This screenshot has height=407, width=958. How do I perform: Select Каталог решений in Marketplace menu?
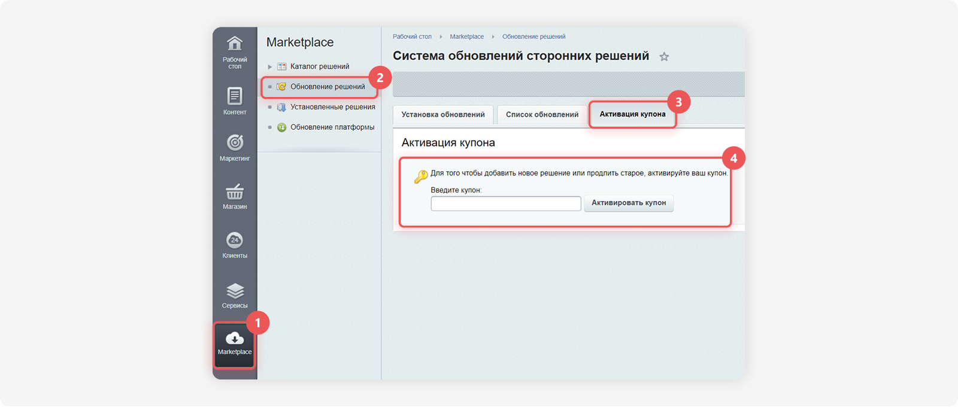tap(320, 66)
